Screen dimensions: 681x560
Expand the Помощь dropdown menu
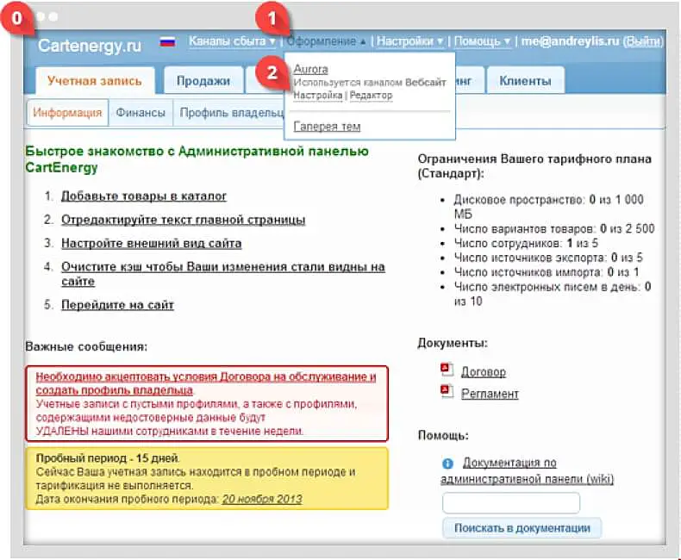click(482, 41)
